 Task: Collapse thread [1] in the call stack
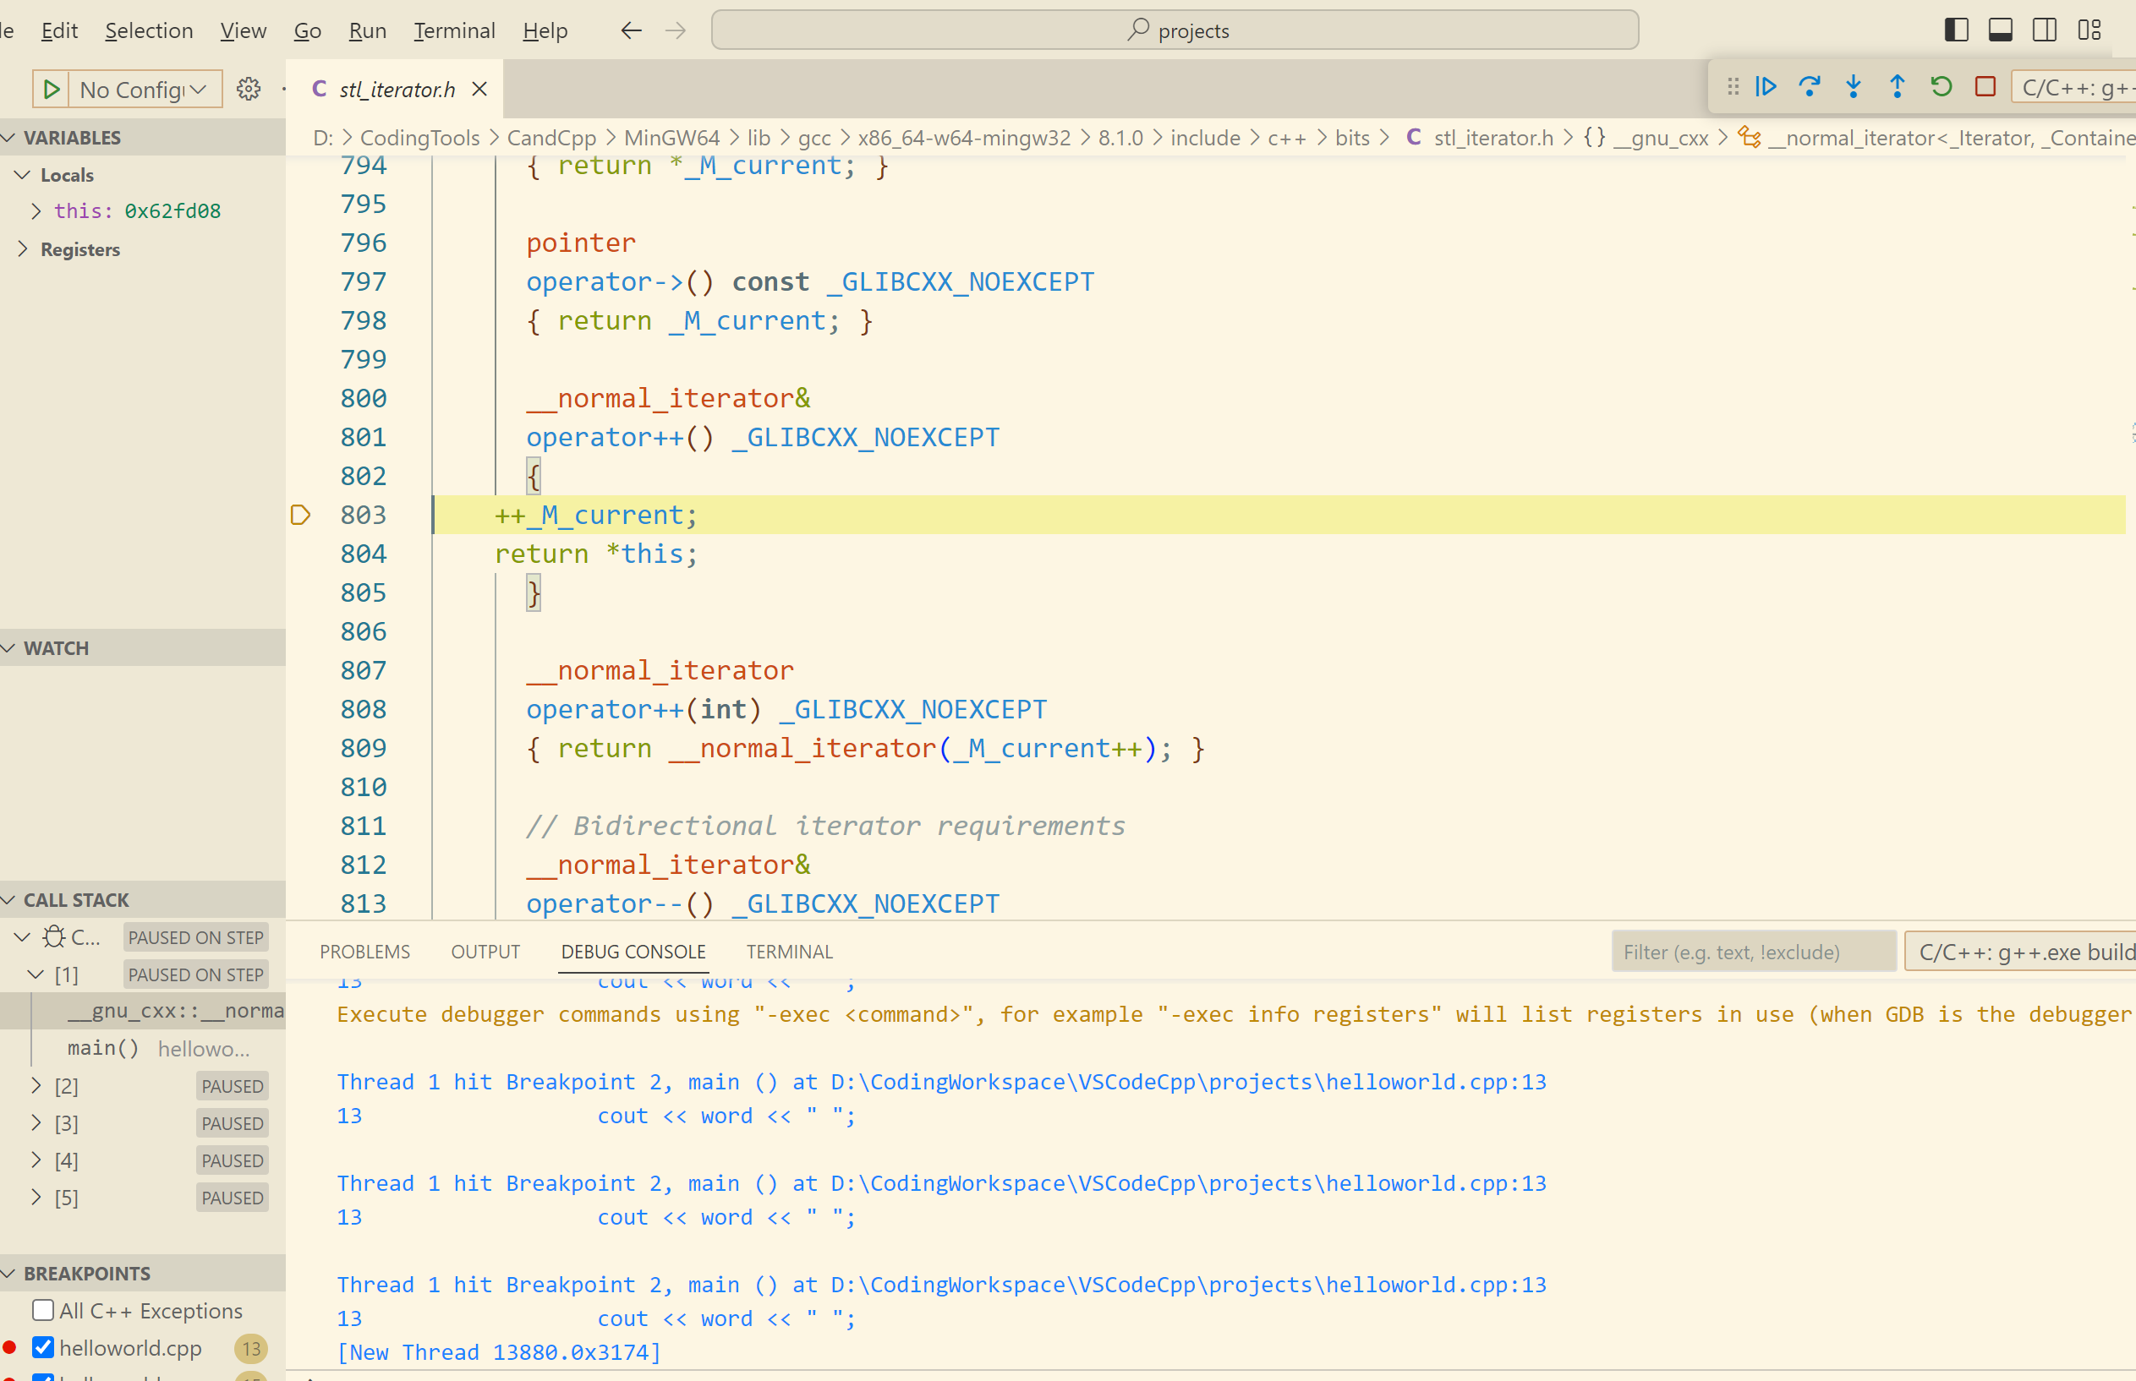(36, 974)
